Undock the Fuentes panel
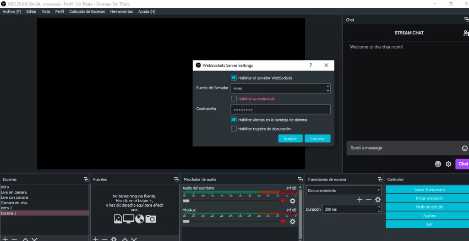This screenshot has height=241, width=469. coord(176,179)
